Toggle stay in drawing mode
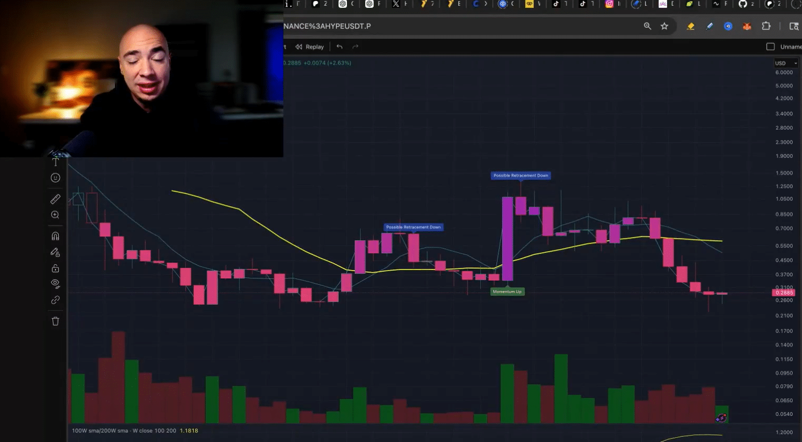 tap(55, 252)
